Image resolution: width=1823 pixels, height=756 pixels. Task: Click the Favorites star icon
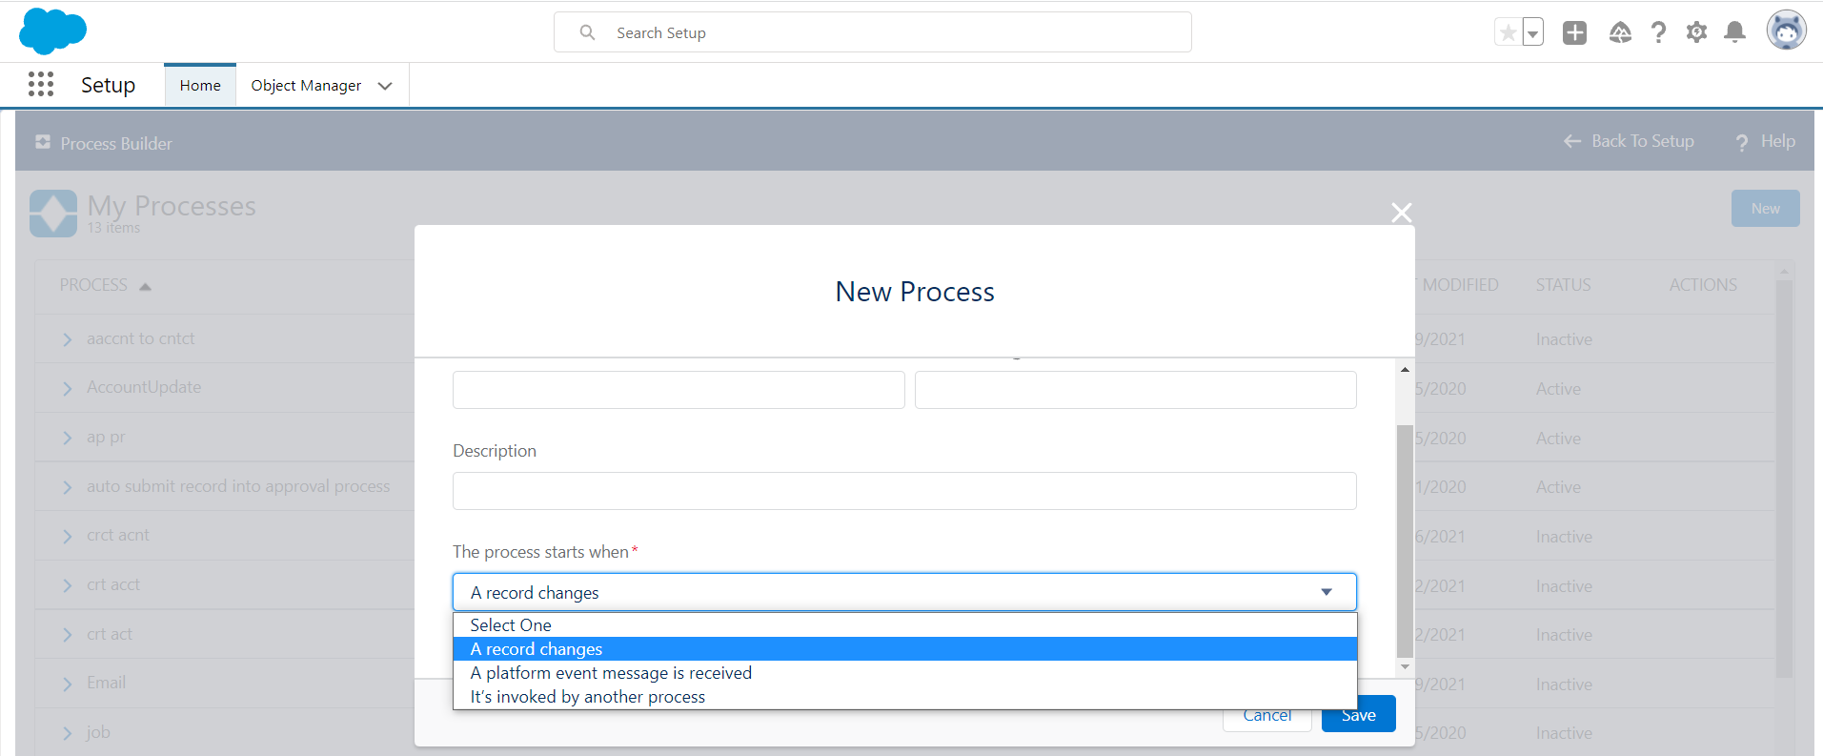coord(1508,33)
